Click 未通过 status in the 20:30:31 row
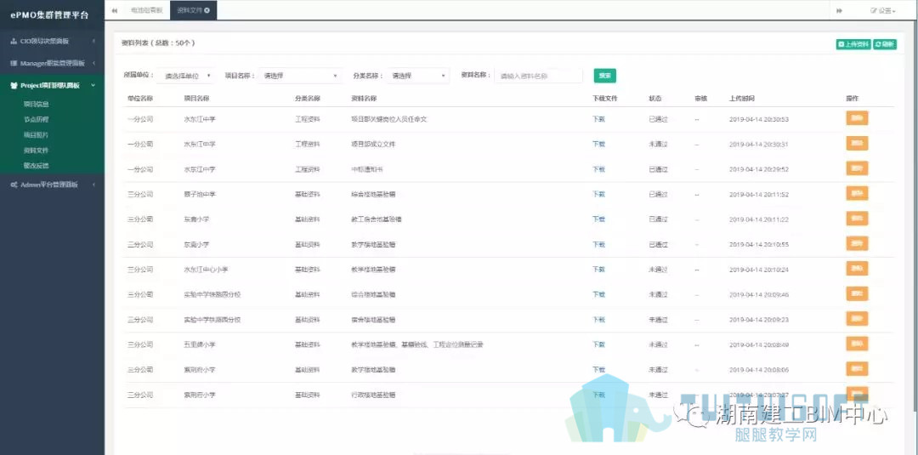This screenshot has height=455, width=918. pyautogui.click(x=658, y=144)
